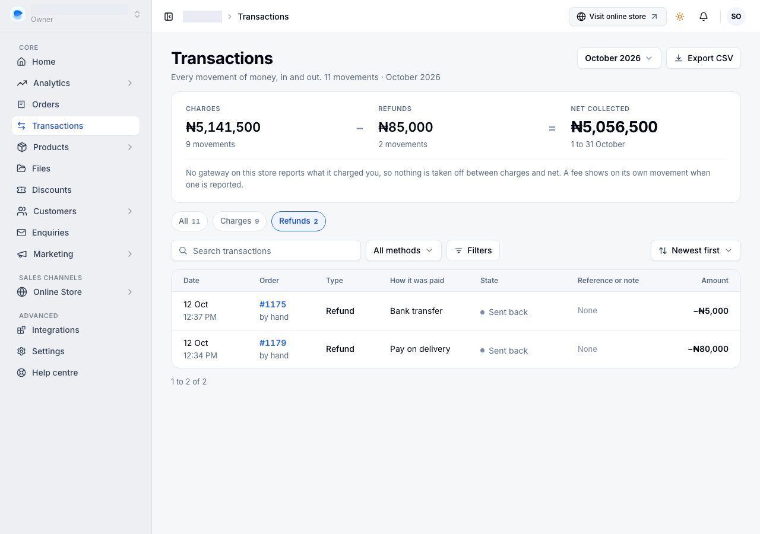
Task: Expand the Analytics submenu chevron
Action: coord(130,83)
